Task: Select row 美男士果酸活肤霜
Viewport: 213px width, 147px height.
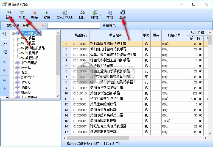Action: tap(135, 104)
